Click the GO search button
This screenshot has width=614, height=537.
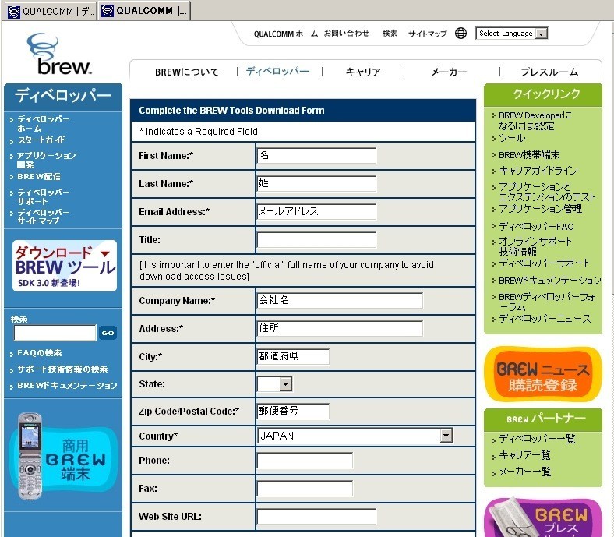[x=108, y=333]
